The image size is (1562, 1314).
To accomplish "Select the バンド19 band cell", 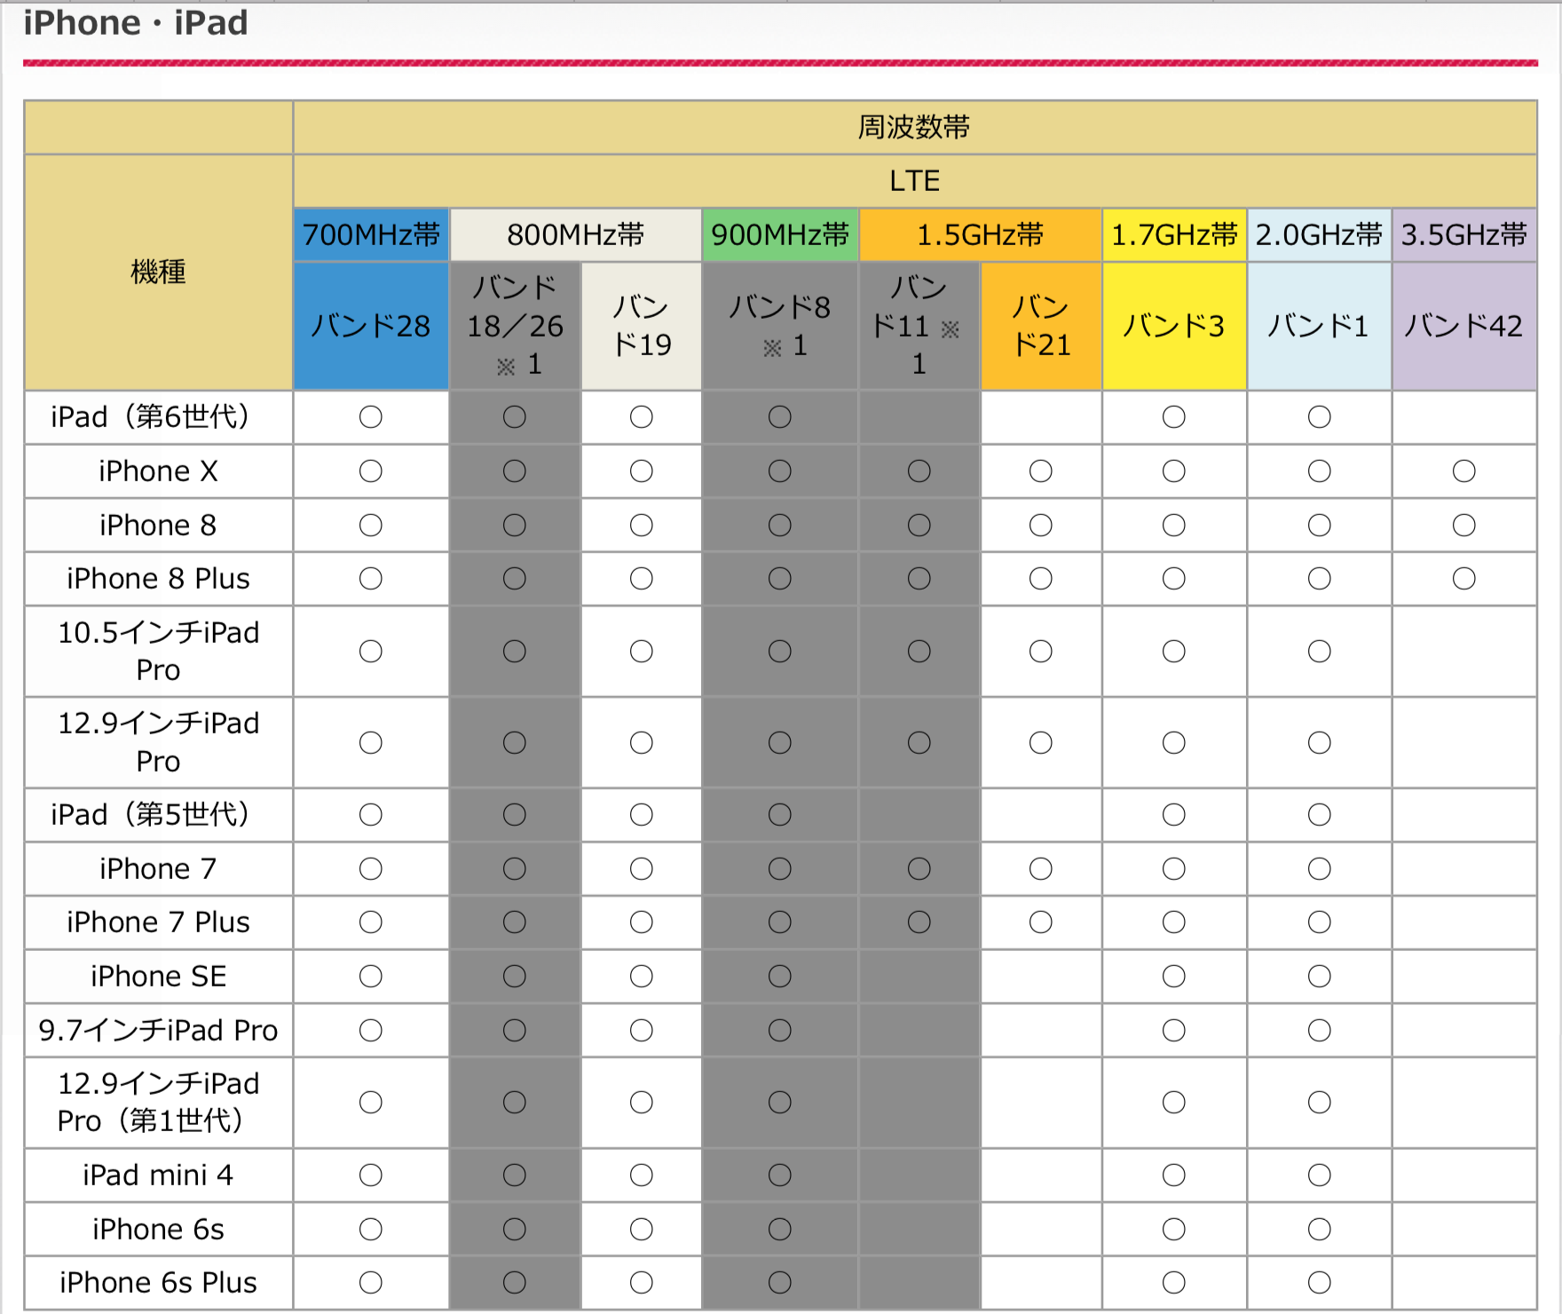I will pos(642,326).
